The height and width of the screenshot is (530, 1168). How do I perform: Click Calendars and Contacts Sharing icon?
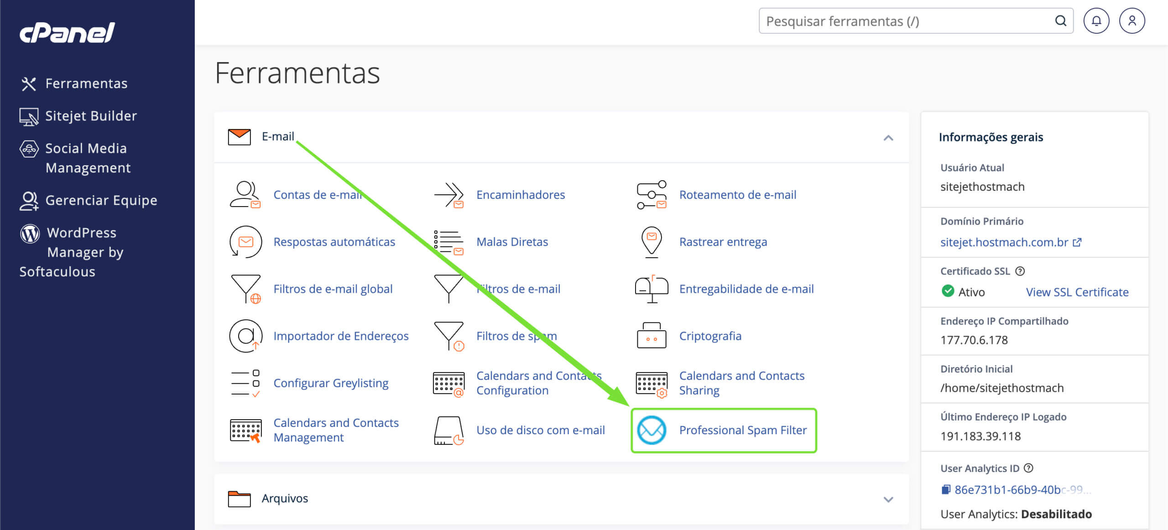tap(652, 385)
